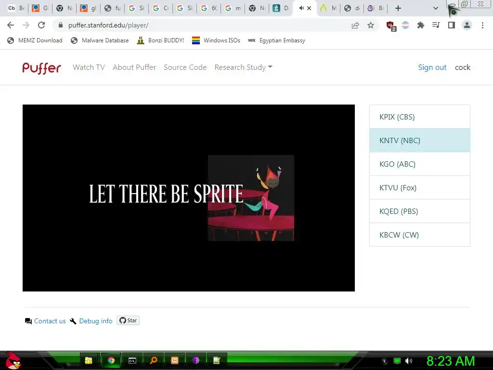493x370 pixels.
Task: Share this page via share icon
Action: click(355, 25)
